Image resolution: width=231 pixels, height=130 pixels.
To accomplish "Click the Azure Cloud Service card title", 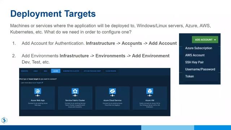I will pos(112,100).
